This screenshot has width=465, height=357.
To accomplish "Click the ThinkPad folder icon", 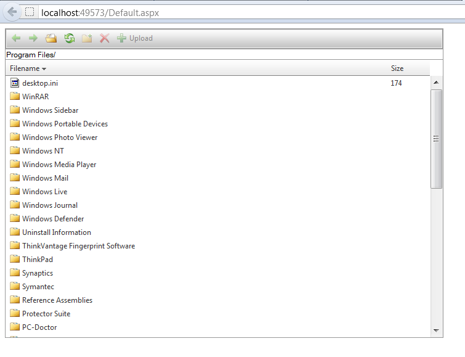I will pos(15,259).
